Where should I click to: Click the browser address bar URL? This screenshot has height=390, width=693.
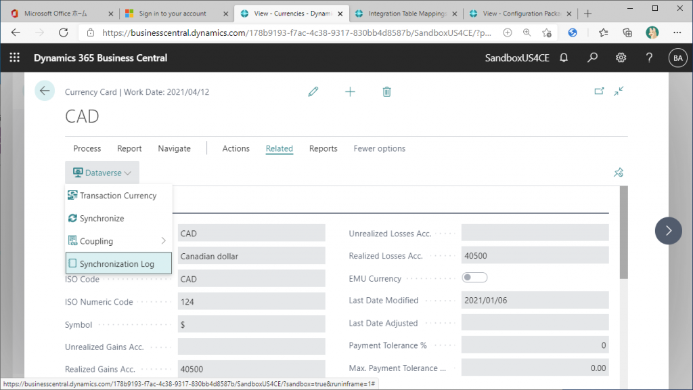coord(296,32)
